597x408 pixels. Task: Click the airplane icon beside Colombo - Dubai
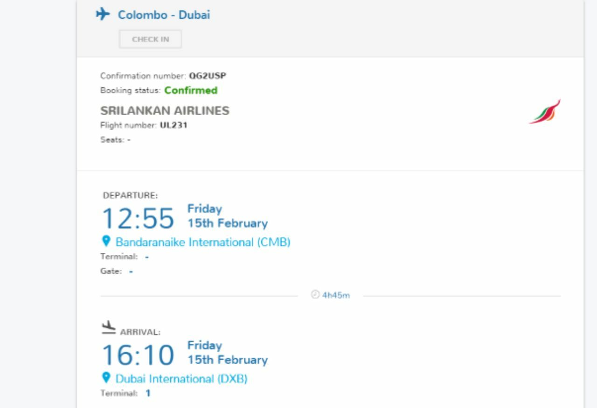[x=103, y=14]
